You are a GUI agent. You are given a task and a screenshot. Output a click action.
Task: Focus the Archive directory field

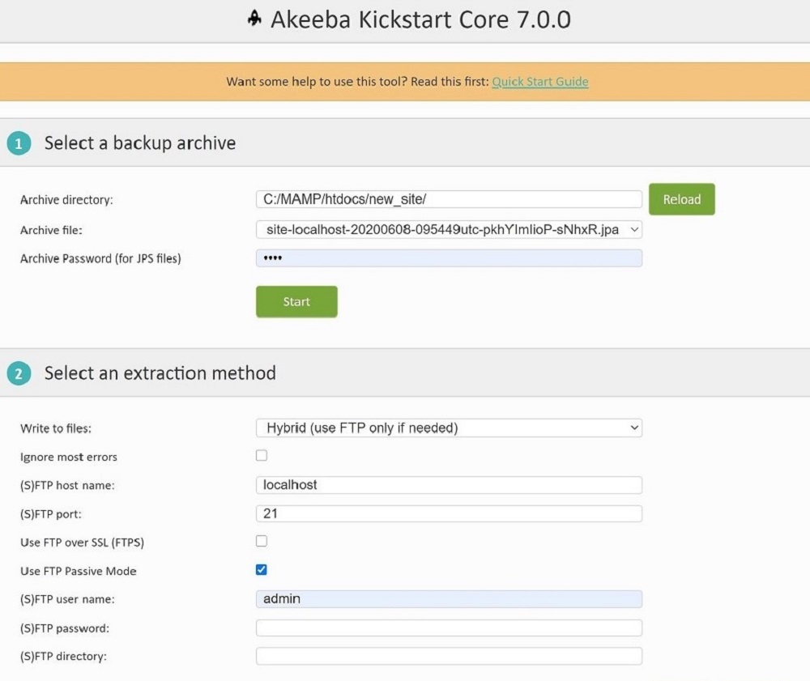[449, 199]
